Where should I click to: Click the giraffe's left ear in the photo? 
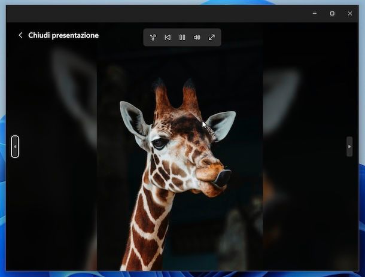[133, 118]
